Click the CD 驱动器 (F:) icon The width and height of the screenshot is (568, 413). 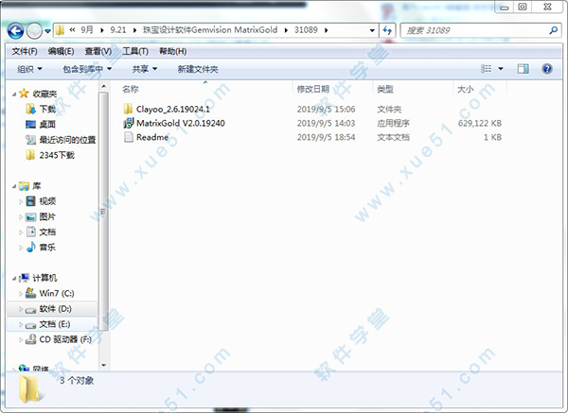click(31, 339)
